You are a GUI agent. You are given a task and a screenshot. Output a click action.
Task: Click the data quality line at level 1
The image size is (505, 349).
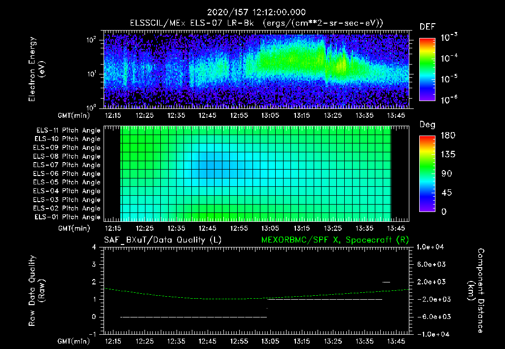(x=325, y=299)
